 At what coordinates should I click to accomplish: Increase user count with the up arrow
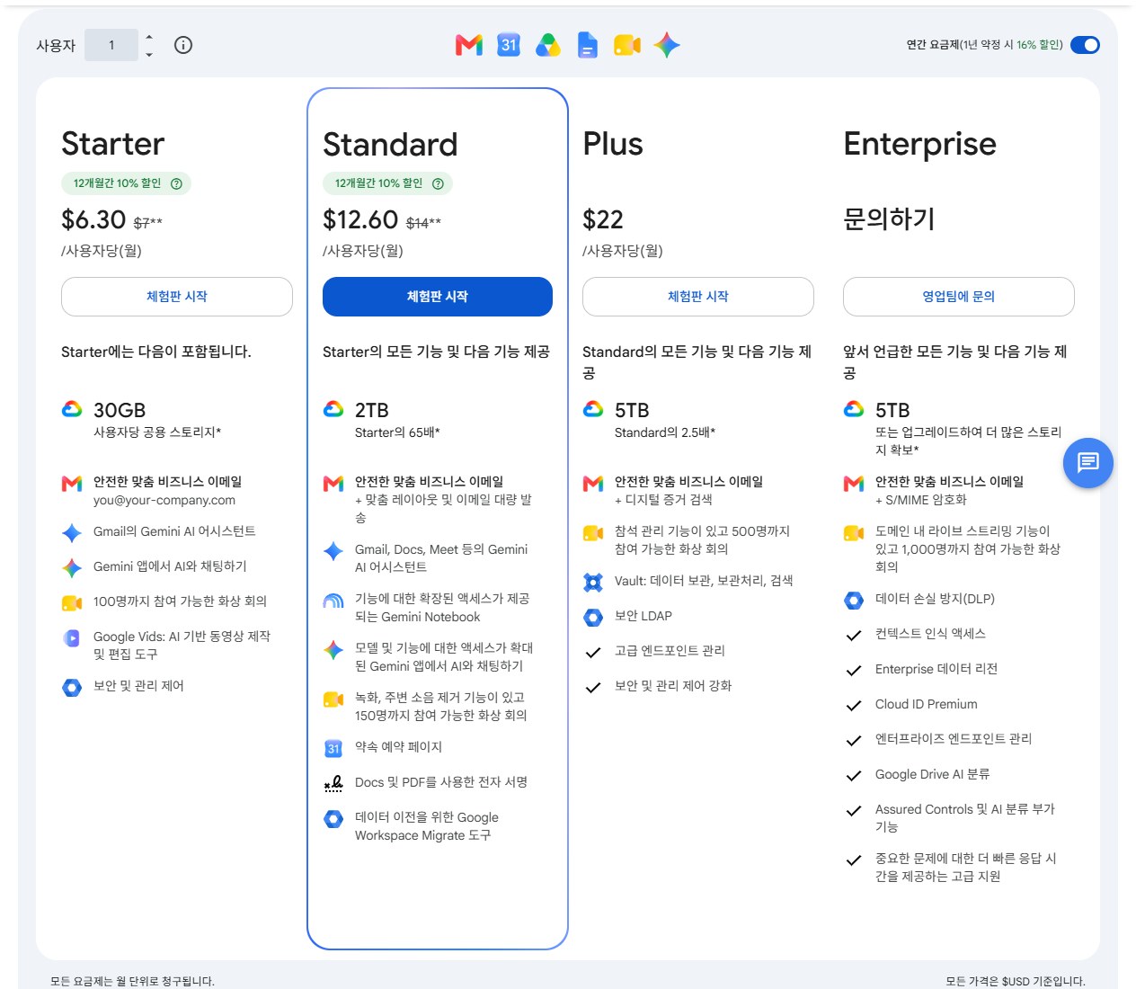pos(149,37)
